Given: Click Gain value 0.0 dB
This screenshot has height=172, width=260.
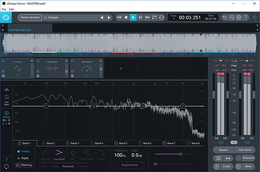Looking at the screenshot, I should point(137,155).
